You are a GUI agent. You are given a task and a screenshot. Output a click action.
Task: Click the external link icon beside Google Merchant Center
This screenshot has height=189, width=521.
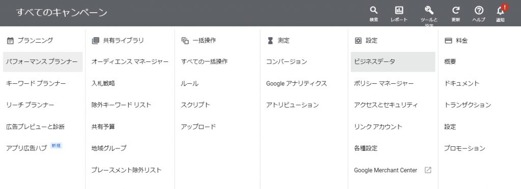pyautogui.click(x=428, y=170)
